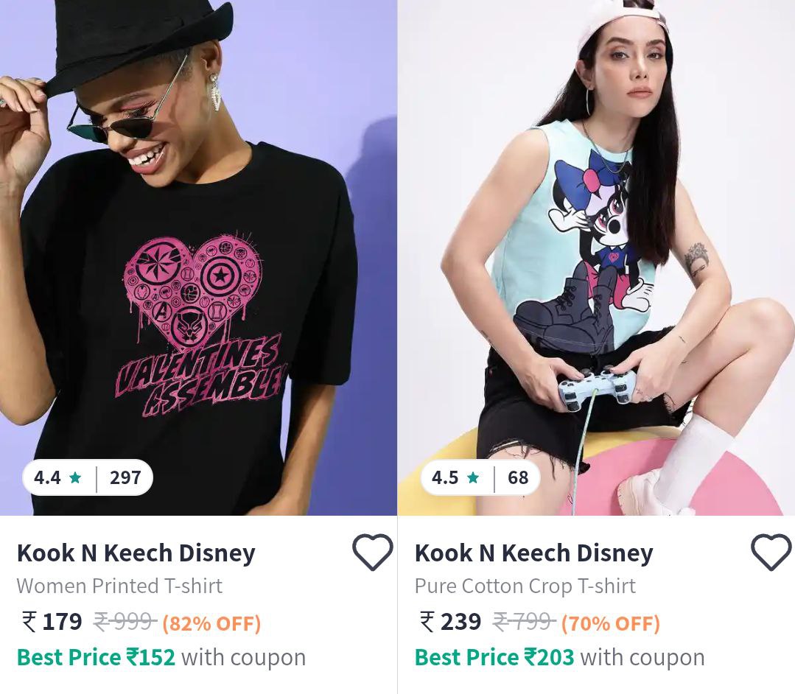795x694 pixels.
Task: Click the struck-through ₹799 original price
Action: 523,623
